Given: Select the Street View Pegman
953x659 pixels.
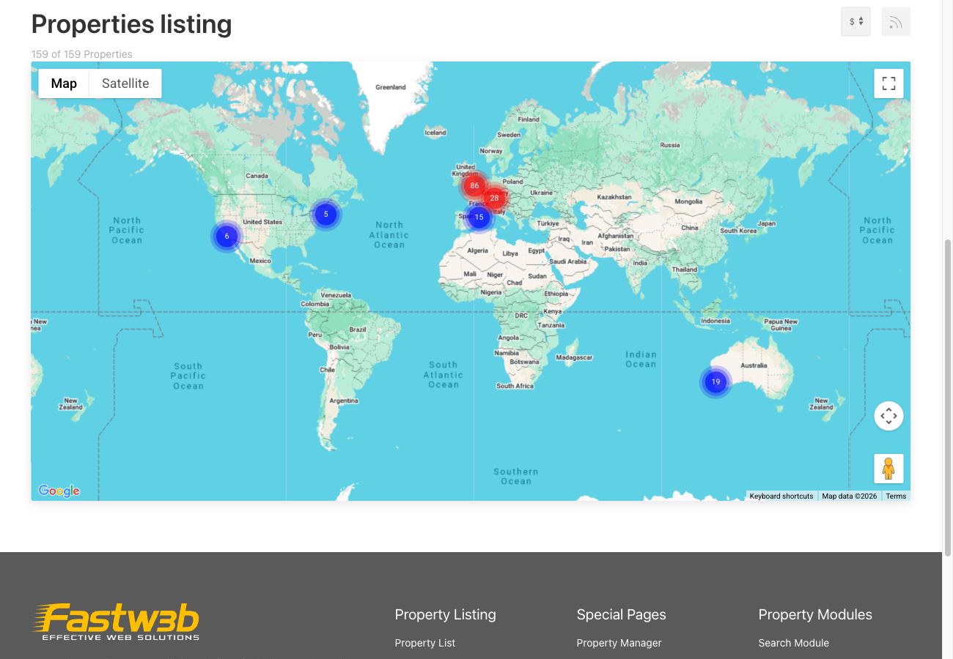Looking at the screenshot, I should click(888, 468).
